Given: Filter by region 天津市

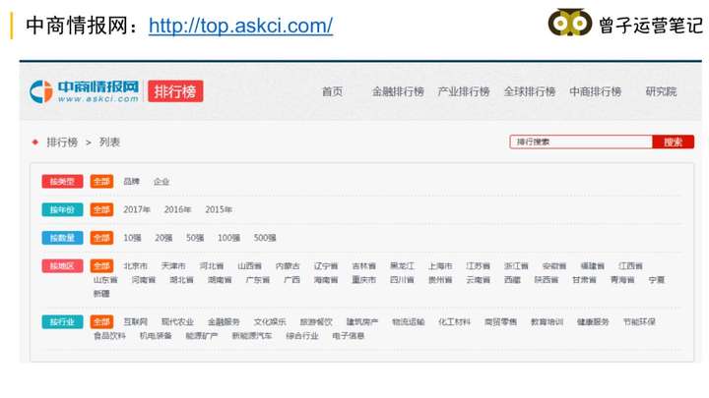Looking at the screenshot, I should click(173, 265).
